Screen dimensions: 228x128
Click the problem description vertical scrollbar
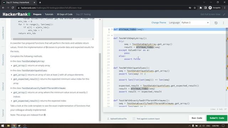pos(100,87)
